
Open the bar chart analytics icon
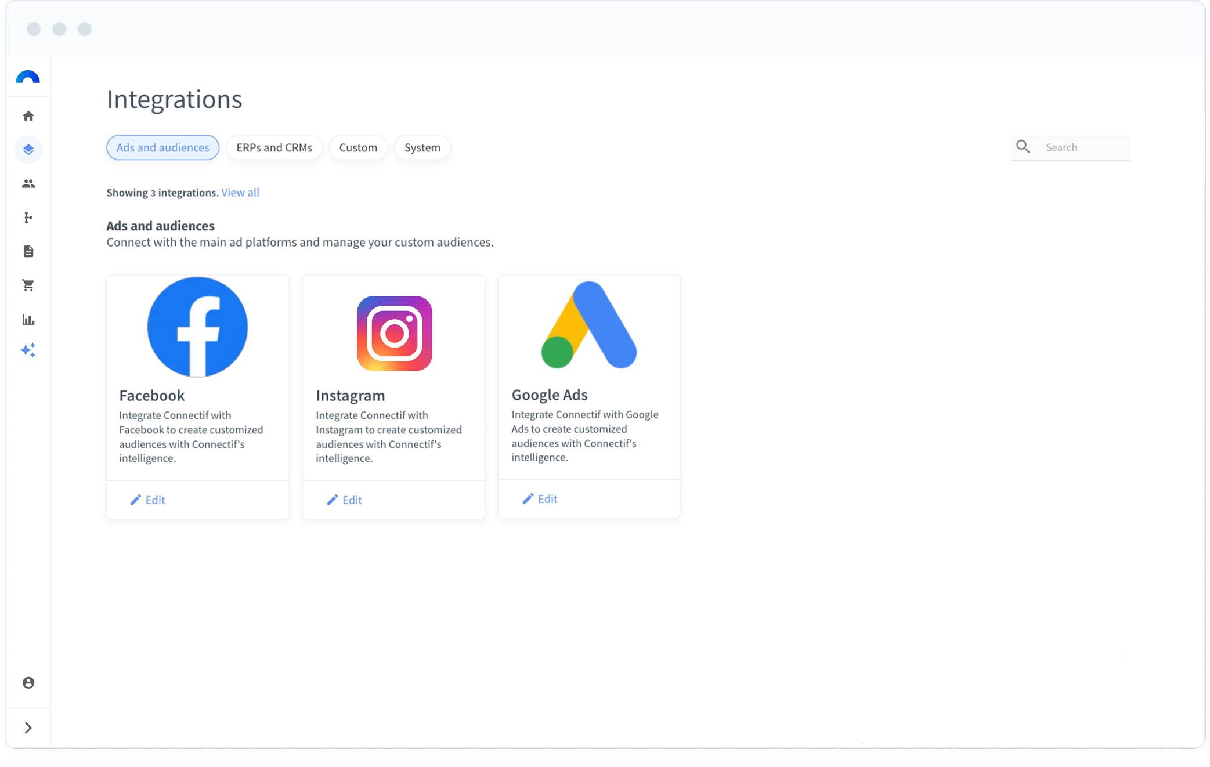pos(28,320)
